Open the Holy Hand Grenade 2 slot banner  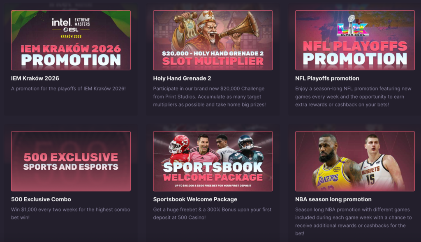click(x=213, y=40)
